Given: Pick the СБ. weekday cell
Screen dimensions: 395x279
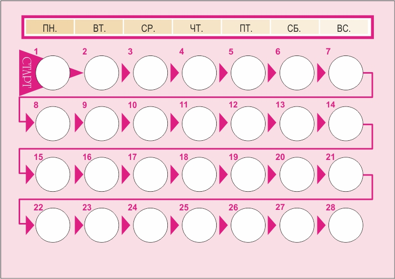Looking at the screenshot, I should coord(295,27).
